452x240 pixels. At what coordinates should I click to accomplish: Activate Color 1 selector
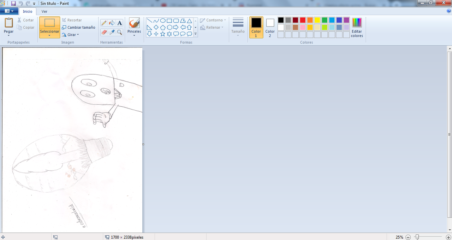(256, 27)
